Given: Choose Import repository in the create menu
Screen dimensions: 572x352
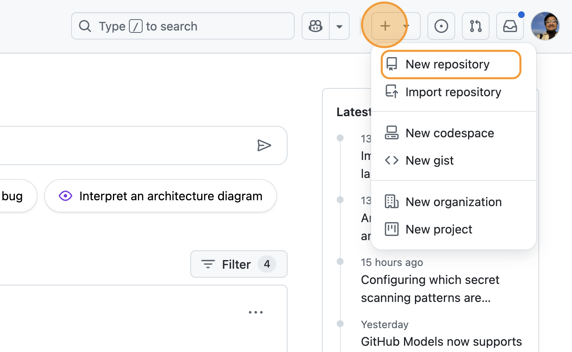Looking at the screenshot, I should point(453,92).
